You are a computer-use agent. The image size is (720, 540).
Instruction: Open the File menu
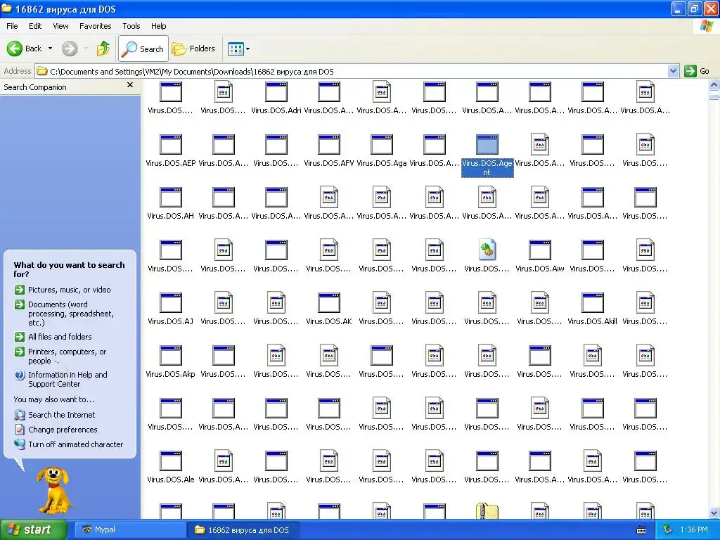pyautogui.click(x=12, y=26)
